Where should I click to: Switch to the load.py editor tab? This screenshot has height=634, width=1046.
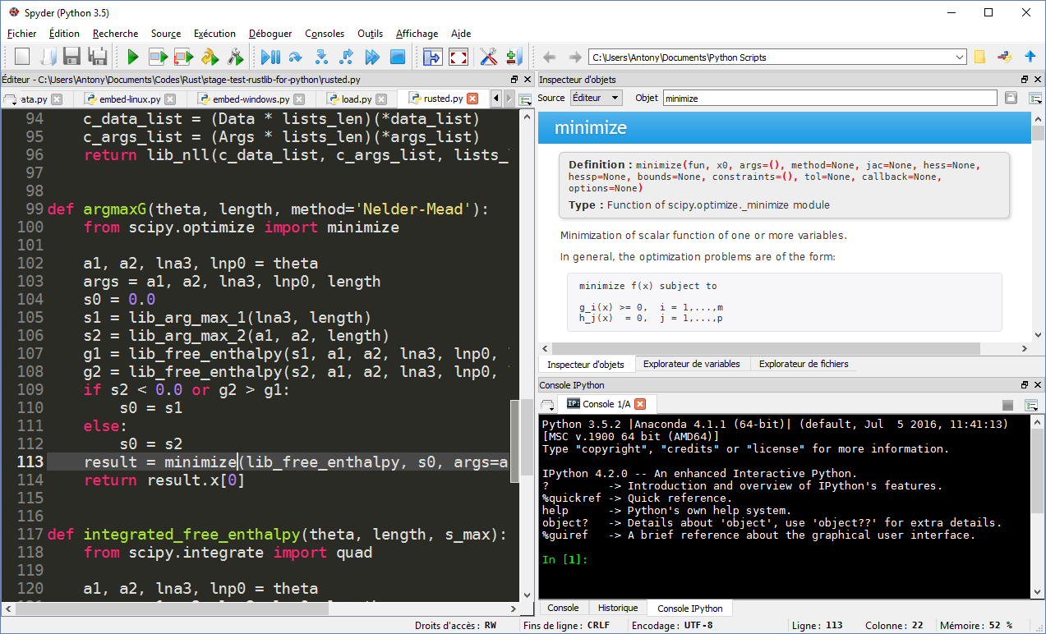357,99
